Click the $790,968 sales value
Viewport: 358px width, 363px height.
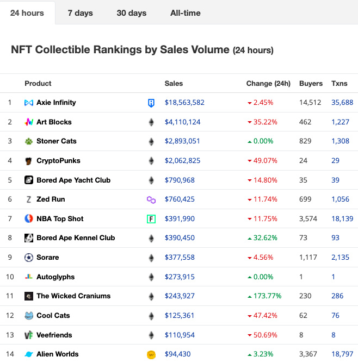pyautogui.click(x=180, y=180)
